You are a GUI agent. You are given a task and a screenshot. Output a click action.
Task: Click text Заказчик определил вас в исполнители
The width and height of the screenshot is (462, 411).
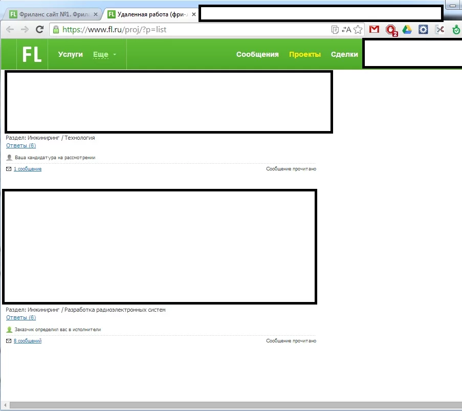coord(58,330)
